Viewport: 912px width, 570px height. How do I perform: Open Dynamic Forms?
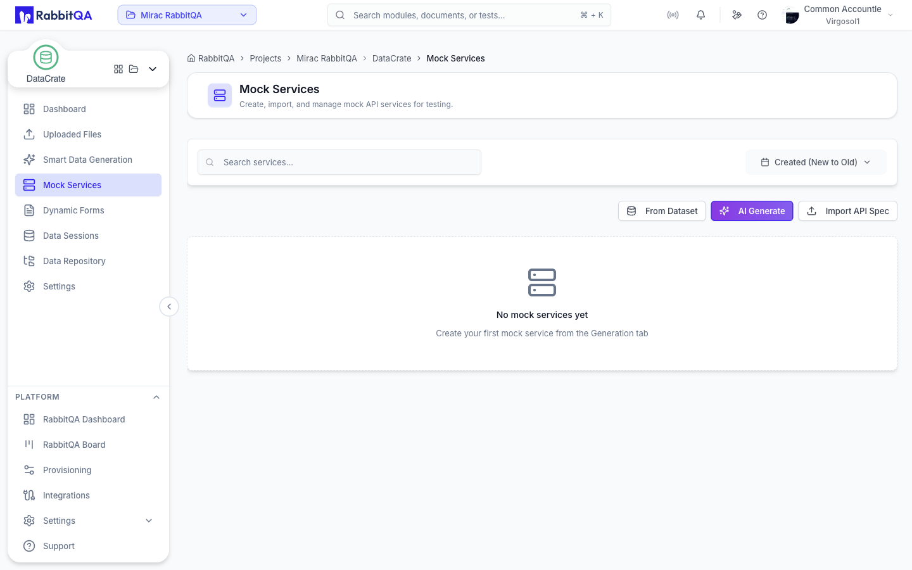[x=88, y=210]
